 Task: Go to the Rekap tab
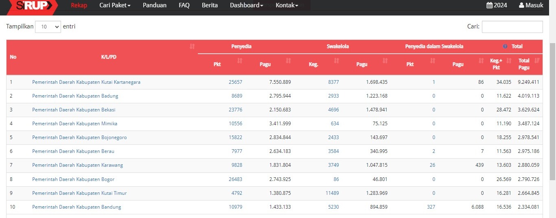[79, 5]
